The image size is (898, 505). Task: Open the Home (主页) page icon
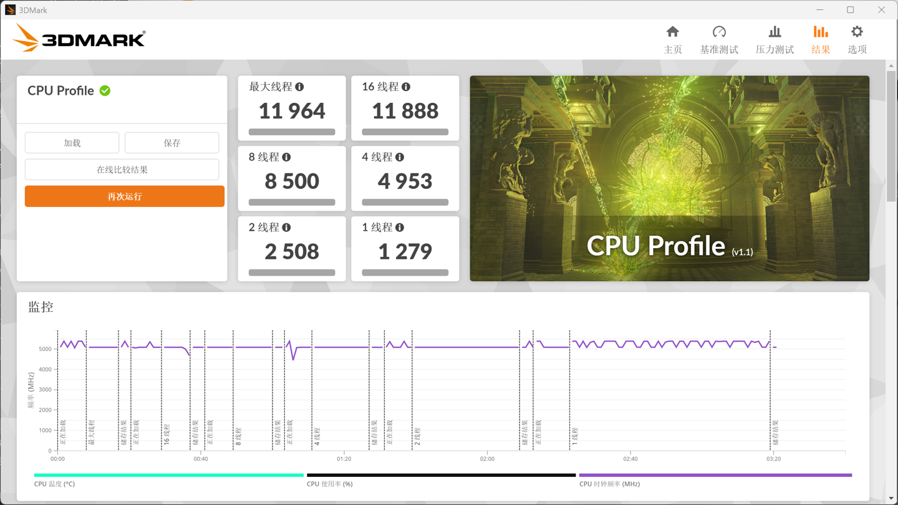672,32
